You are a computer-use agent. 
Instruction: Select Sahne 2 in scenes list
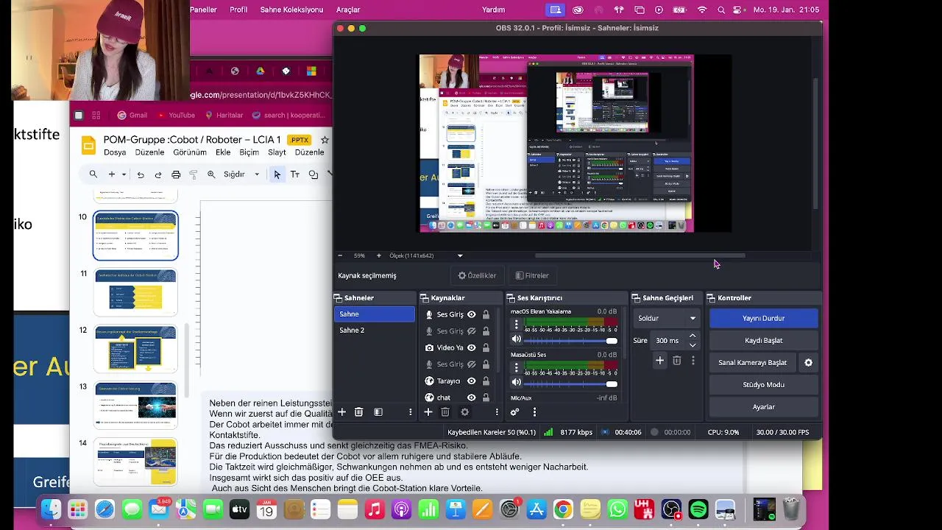(x=375, y=331)
